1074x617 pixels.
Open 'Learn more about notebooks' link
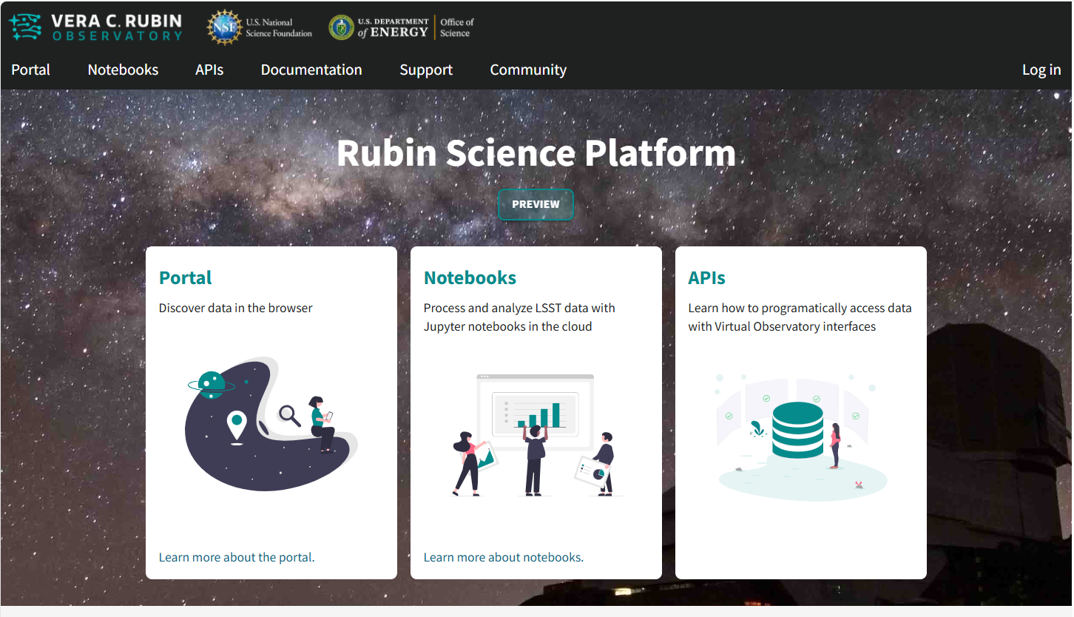(x=503, y=557)
